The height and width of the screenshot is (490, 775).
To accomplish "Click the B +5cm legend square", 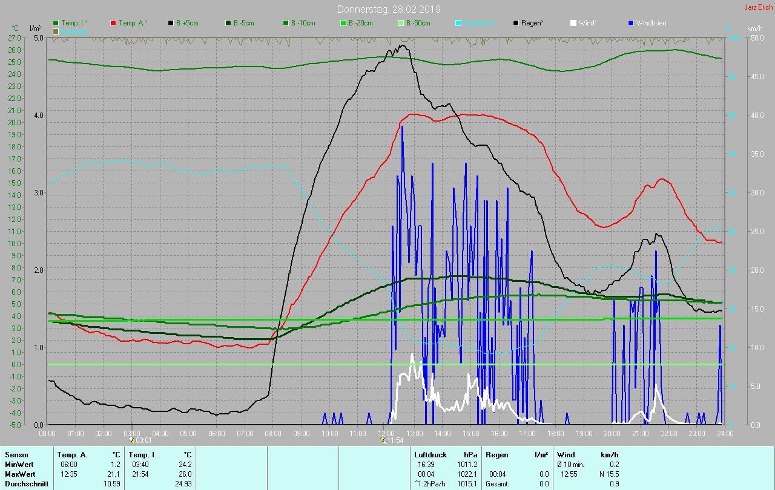I will pos(171,23).
